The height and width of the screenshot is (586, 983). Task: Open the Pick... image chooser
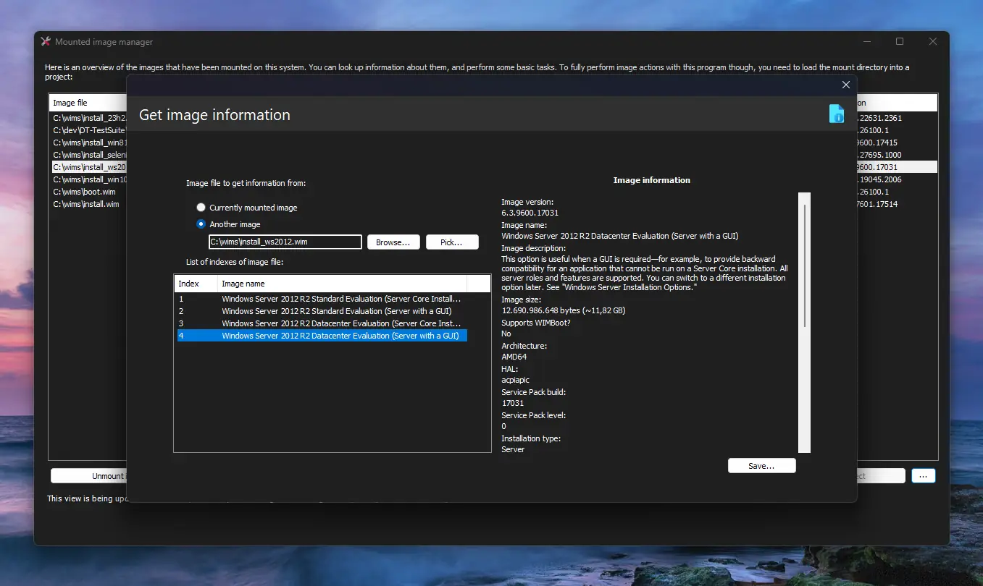pyautogui.click(x=452, y=242)
